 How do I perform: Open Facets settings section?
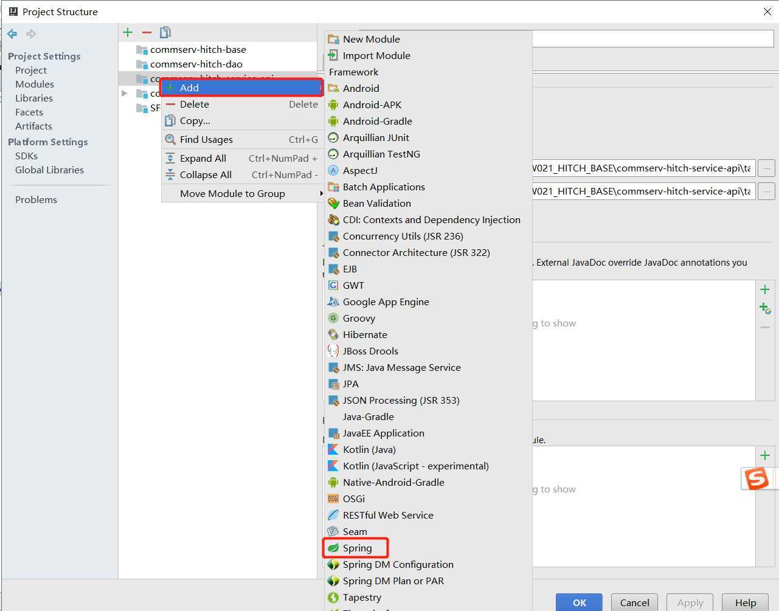[29, 112]
